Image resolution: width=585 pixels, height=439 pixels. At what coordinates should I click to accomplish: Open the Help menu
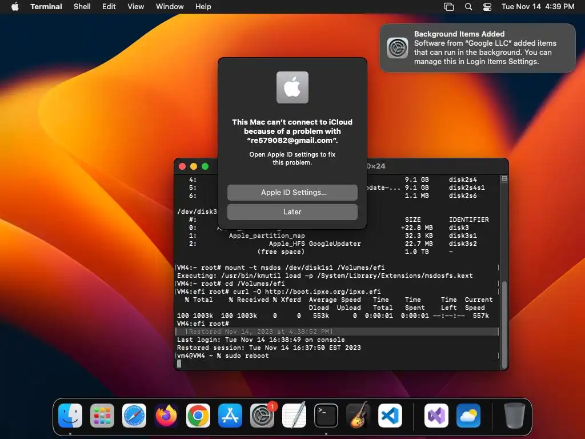point(203,6)
